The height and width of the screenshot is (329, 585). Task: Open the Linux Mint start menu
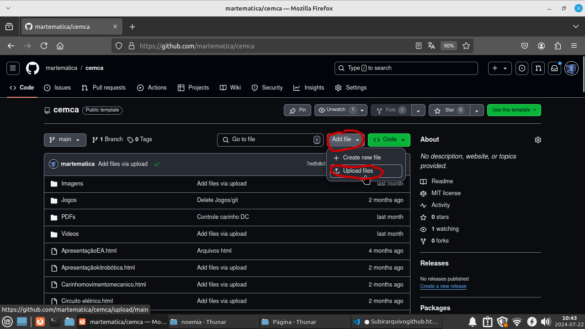(8, 322)
